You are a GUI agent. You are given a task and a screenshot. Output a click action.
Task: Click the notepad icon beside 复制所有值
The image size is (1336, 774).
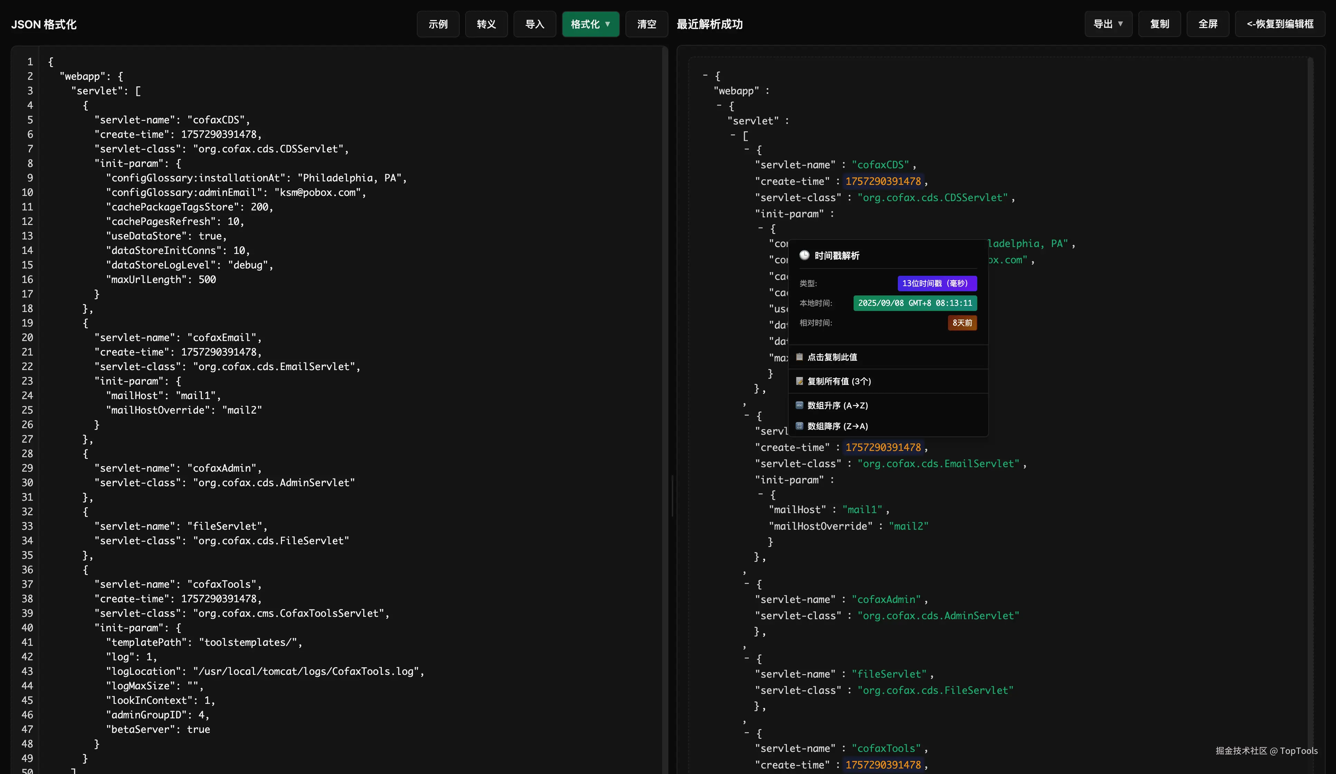tap(799, 381)
